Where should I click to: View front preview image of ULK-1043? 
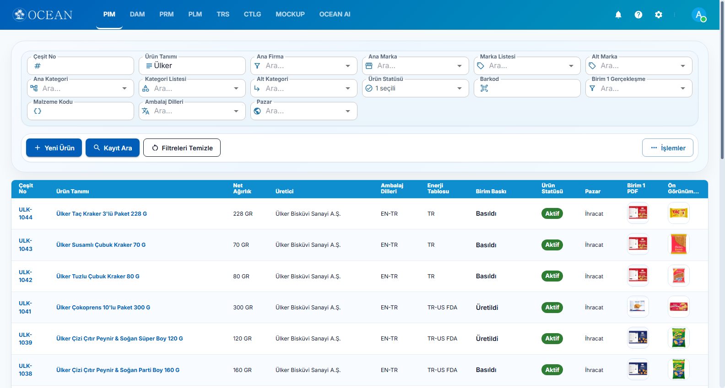678,244
